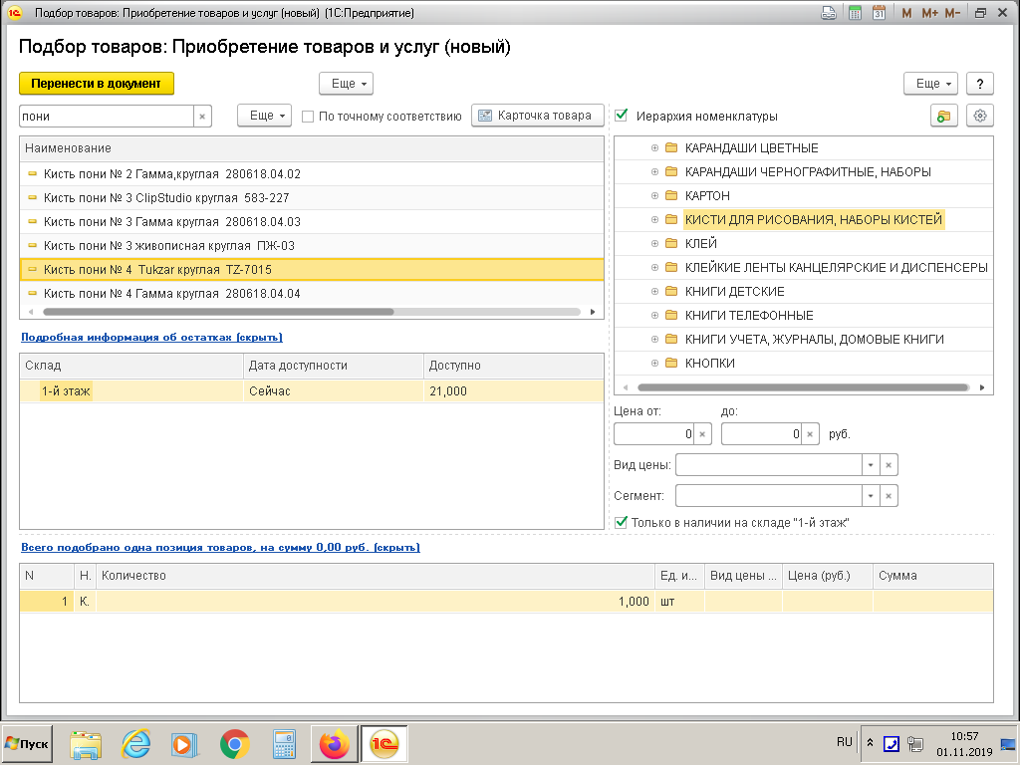Click the item icon of Кисть пони № 2 Гамма
This screenshot has width=1020, height=765.
coord(33,173)
